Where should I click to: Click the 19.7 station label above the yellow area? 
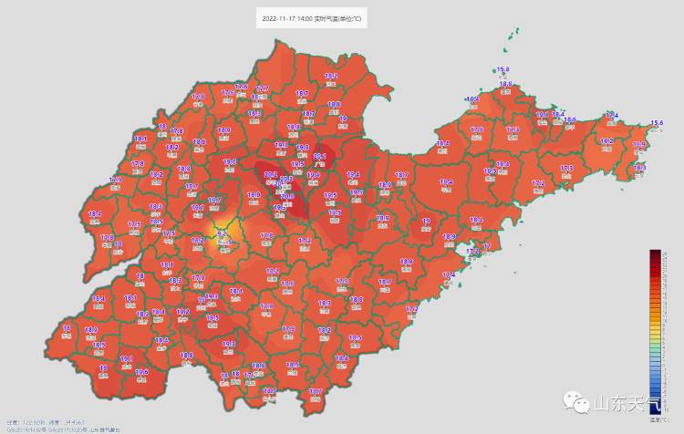(x=214, y=201)
